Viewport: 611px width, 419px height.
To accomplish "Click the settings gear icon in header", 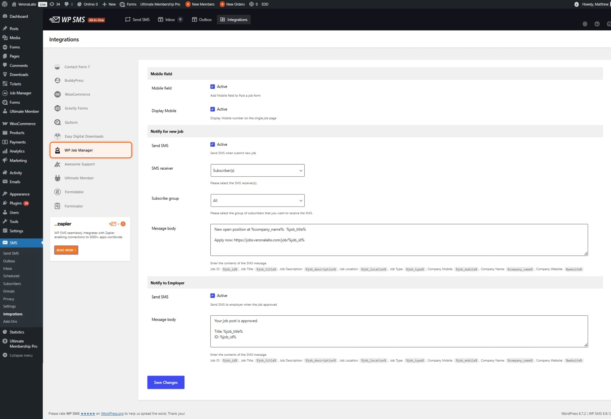I will pyautogui.click(x=585, y=24).
